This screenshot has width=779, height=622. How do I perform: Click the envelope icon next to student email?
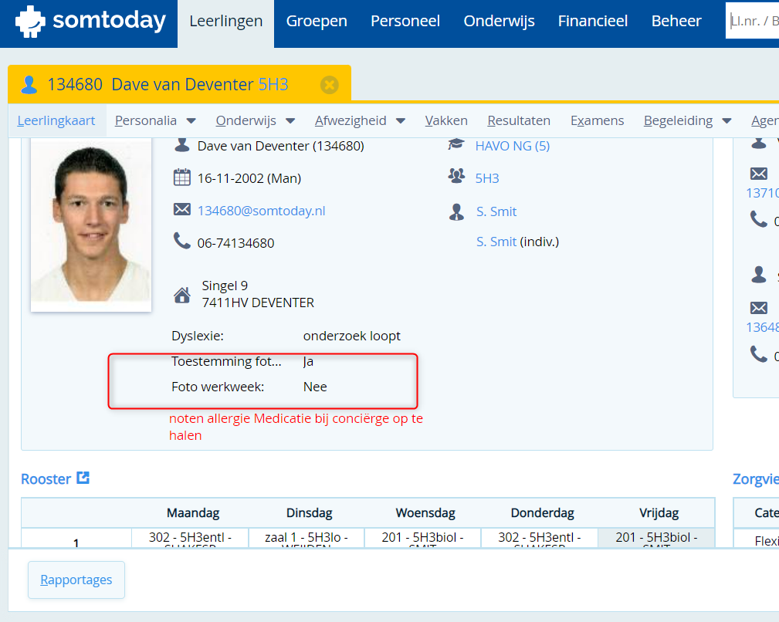tap(182, 209)
